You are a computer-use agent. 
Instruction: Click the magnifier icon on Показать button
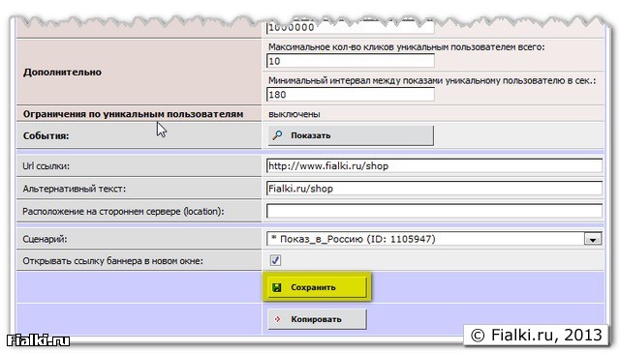pyautogui.click(x=277, y=135)
